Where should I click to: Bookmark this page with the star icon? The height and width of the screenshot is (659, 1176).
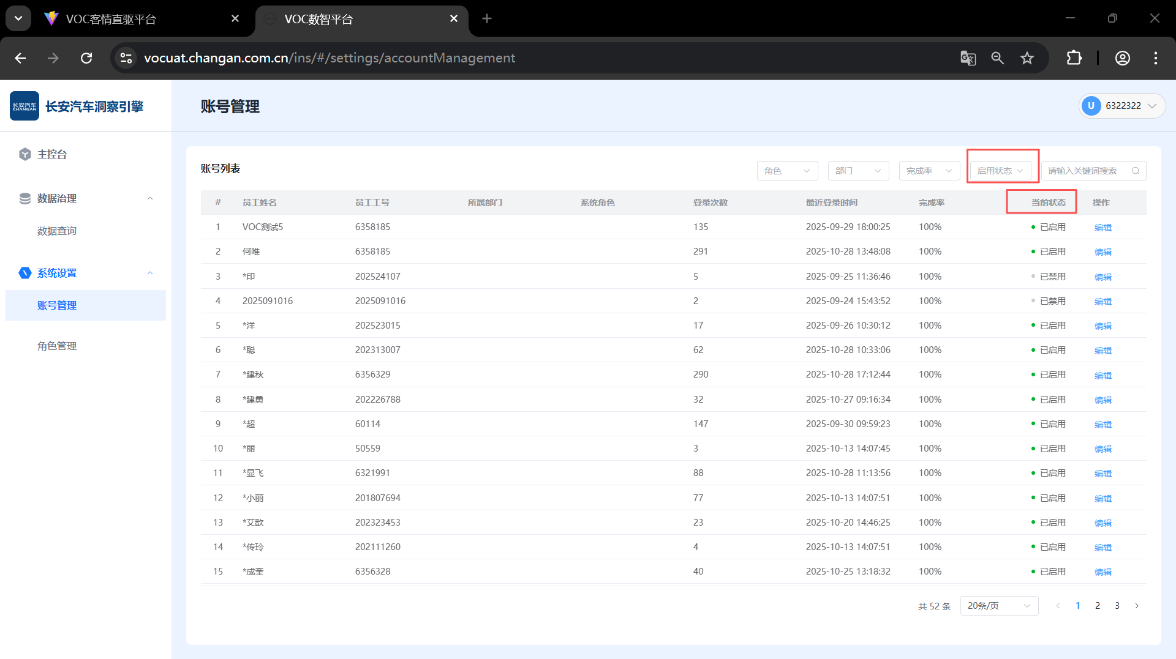[1027, 58]
